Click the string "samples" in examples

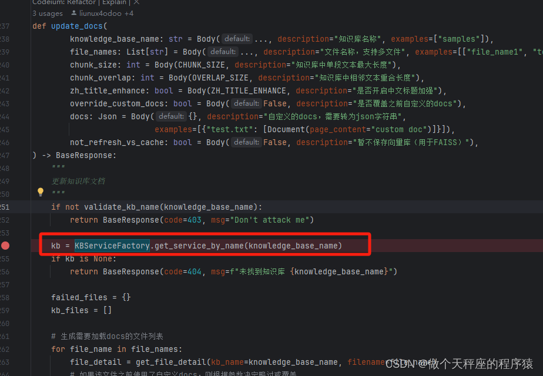click(459, 39)
